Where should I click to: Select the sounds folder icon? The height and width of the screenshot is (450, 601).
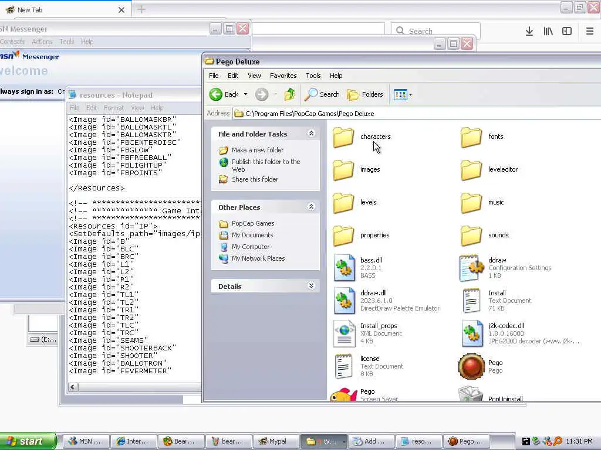coord(471,236)
